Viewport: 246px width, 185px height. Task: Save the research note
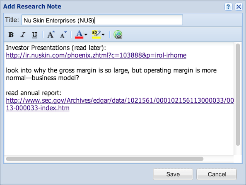173,174
